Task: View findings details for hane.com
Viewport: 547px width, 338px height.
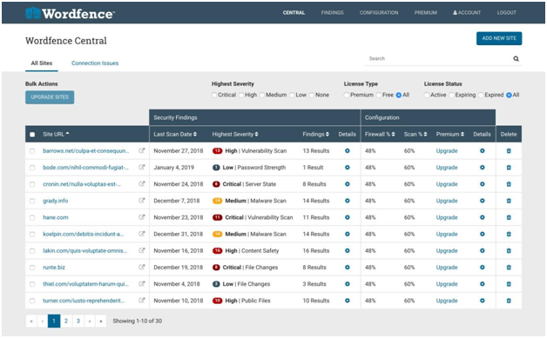Action: point(348,217)
